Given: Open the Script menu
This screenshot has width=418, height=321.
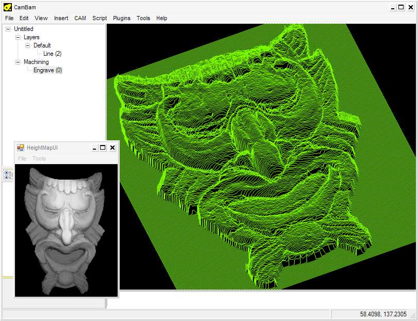Looking at the screenshot, I should point(100,18).
